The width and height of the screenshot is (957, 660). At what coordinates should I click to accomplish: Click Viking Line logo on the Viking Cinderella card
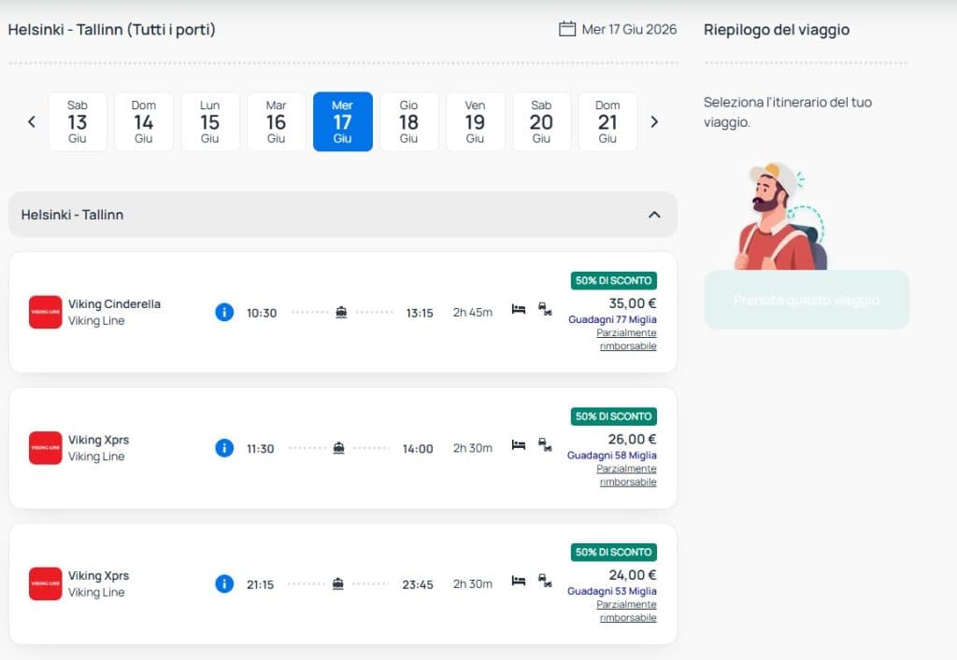pos(45,312)
